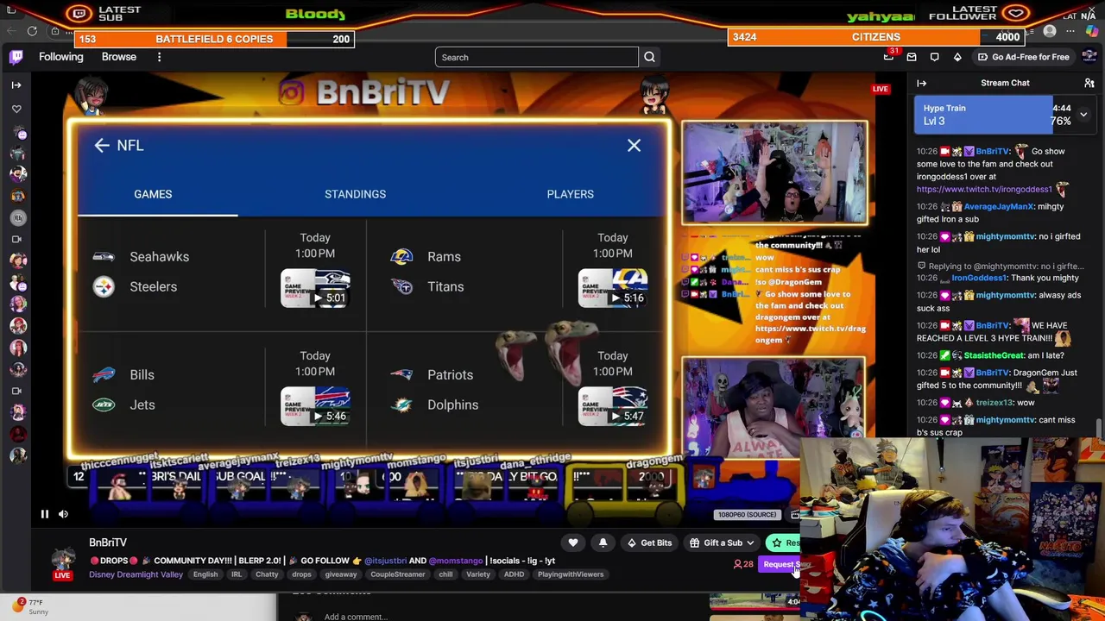Open the Disney Dreamlight Valley category link
Image resolution: width=1105 pixels, height=621 pixels.
click(x=136, y=574)
